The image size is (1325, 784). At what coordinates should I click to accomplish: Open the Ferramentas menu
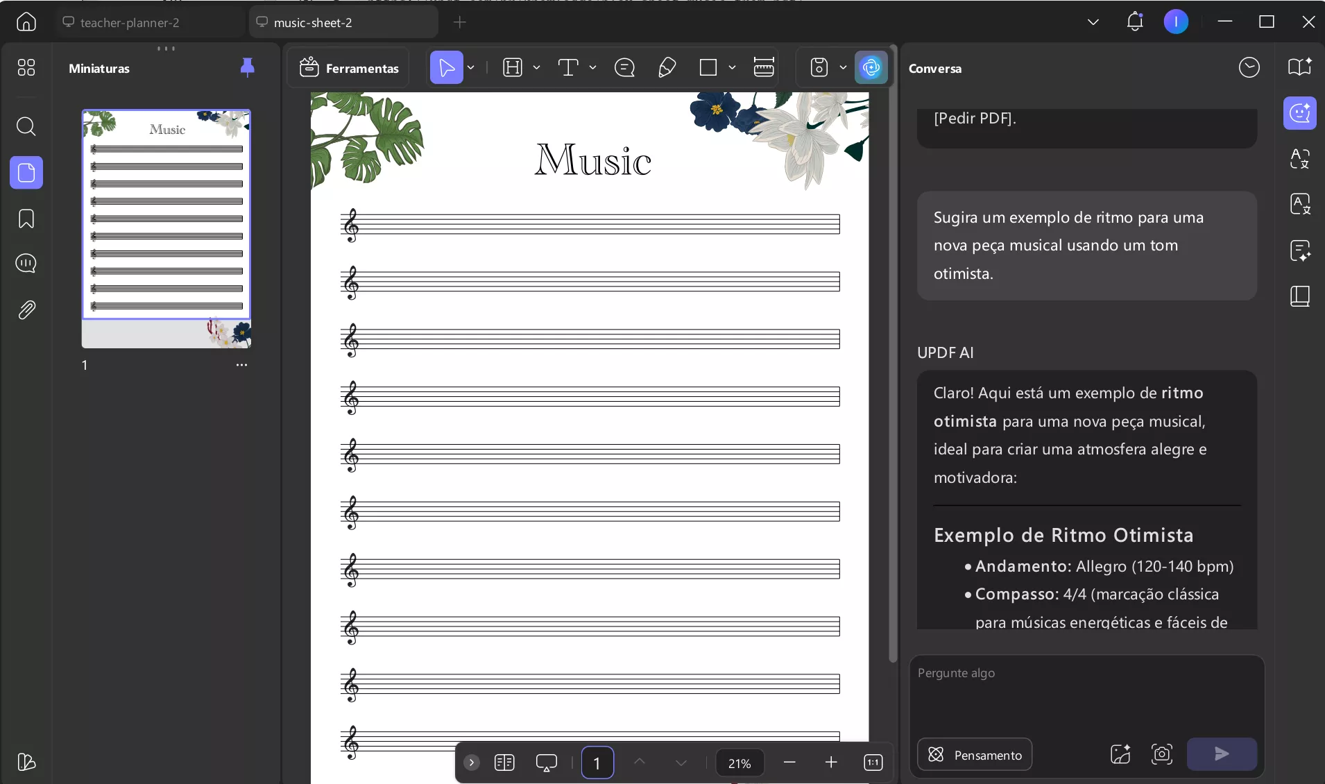(350, 67)
